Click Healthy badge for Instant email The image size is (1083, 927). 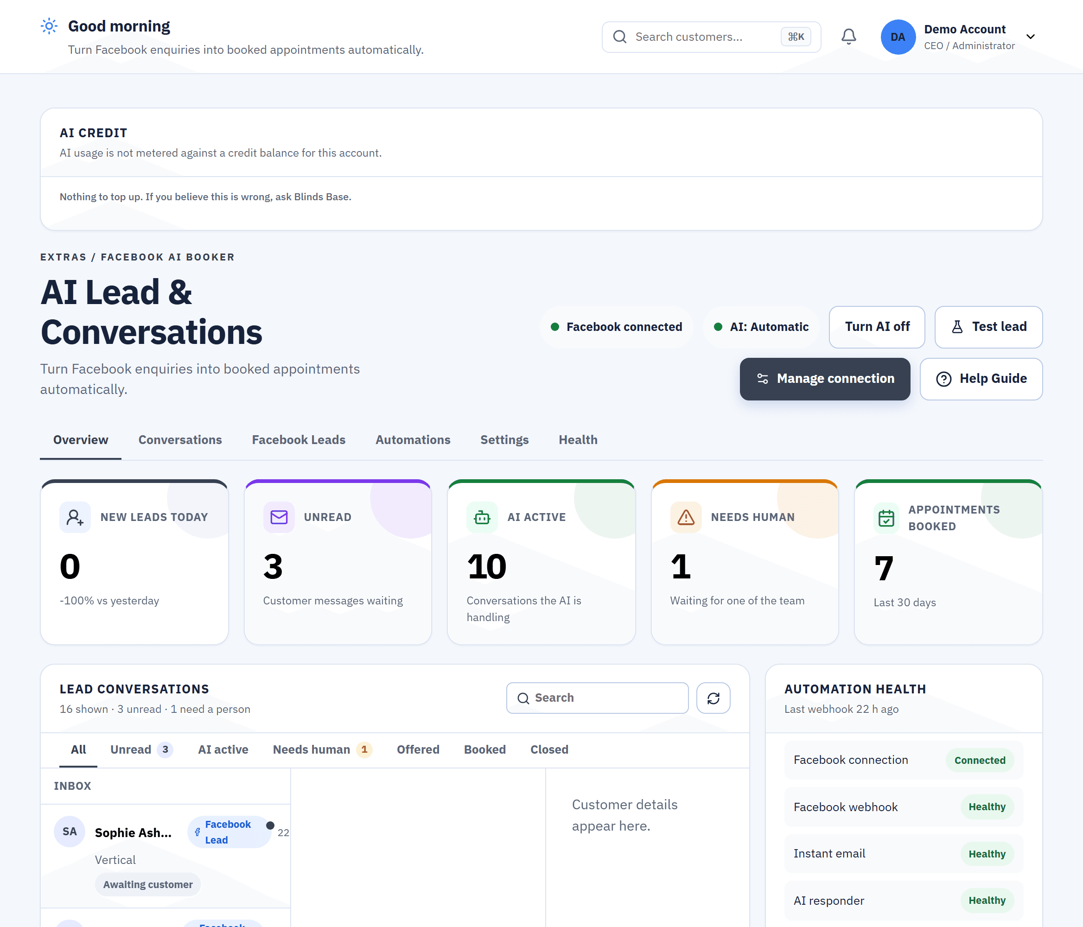click(x=987, y=854)
